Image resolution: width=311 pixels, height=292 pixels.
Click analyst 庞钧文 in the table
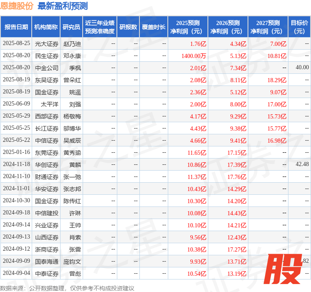click(72, 261)
